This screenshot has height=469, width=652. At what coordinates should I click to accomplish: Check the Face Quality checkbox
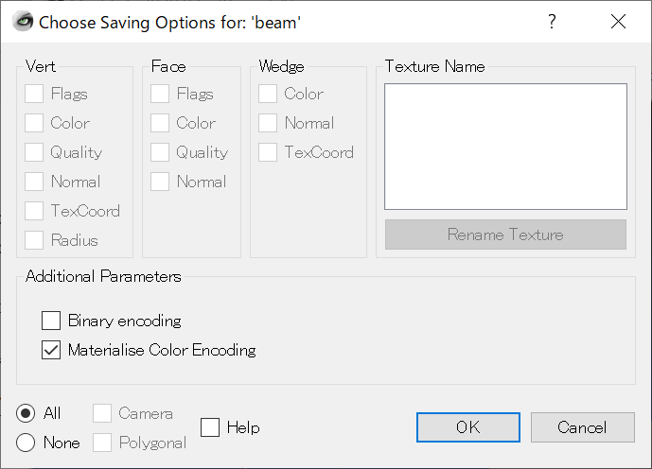tap(160, 152)
